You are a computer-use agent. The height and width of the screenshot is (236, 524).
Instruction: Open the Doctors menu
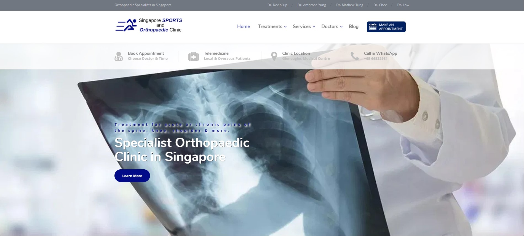330,26
